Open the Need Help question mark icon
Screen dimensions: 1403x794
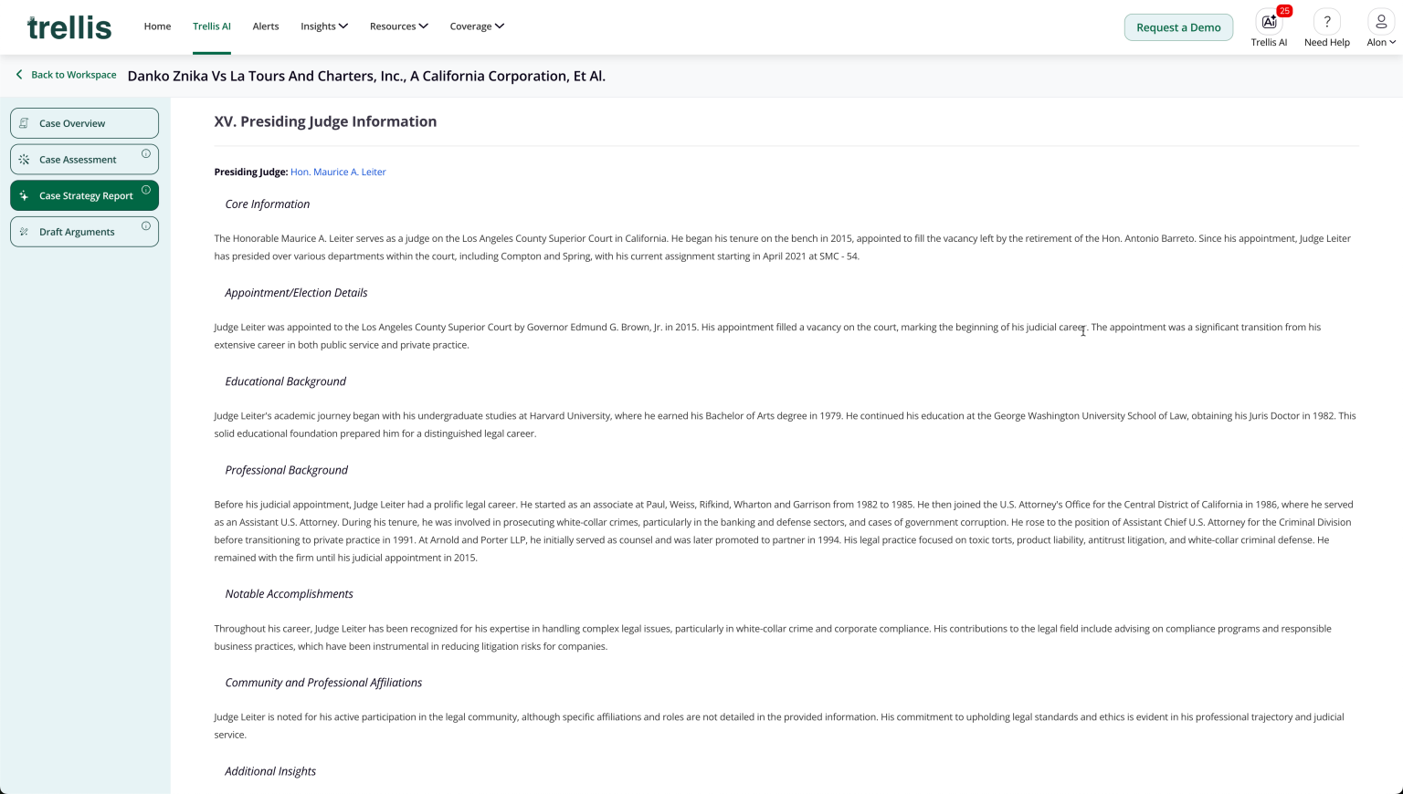click(1326, 20)
